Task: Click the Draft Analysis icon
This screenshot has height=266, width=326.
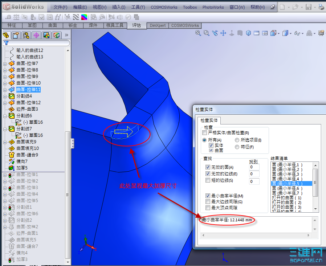Action: (94, 17)
